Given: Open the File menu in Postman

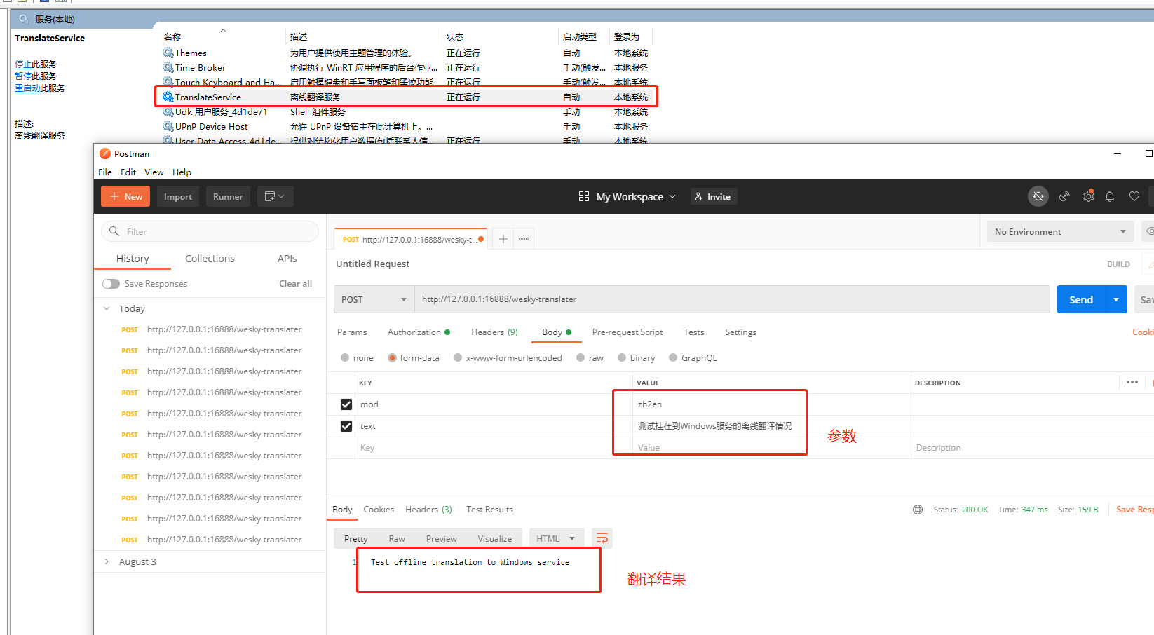Looking at the screenshot, I should pos(105,172).
